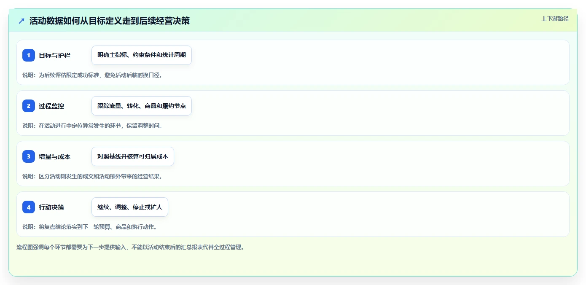Click the 明确主指标、约束条件和统计周期 chip
586x285 pixels.
pos(142,55)
